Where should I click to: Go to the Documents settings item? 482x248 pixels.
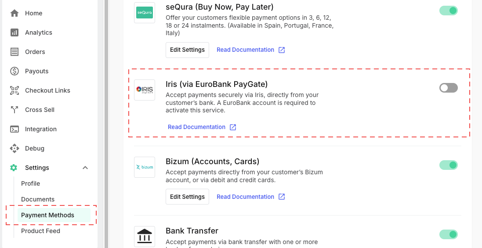(38, 200)
